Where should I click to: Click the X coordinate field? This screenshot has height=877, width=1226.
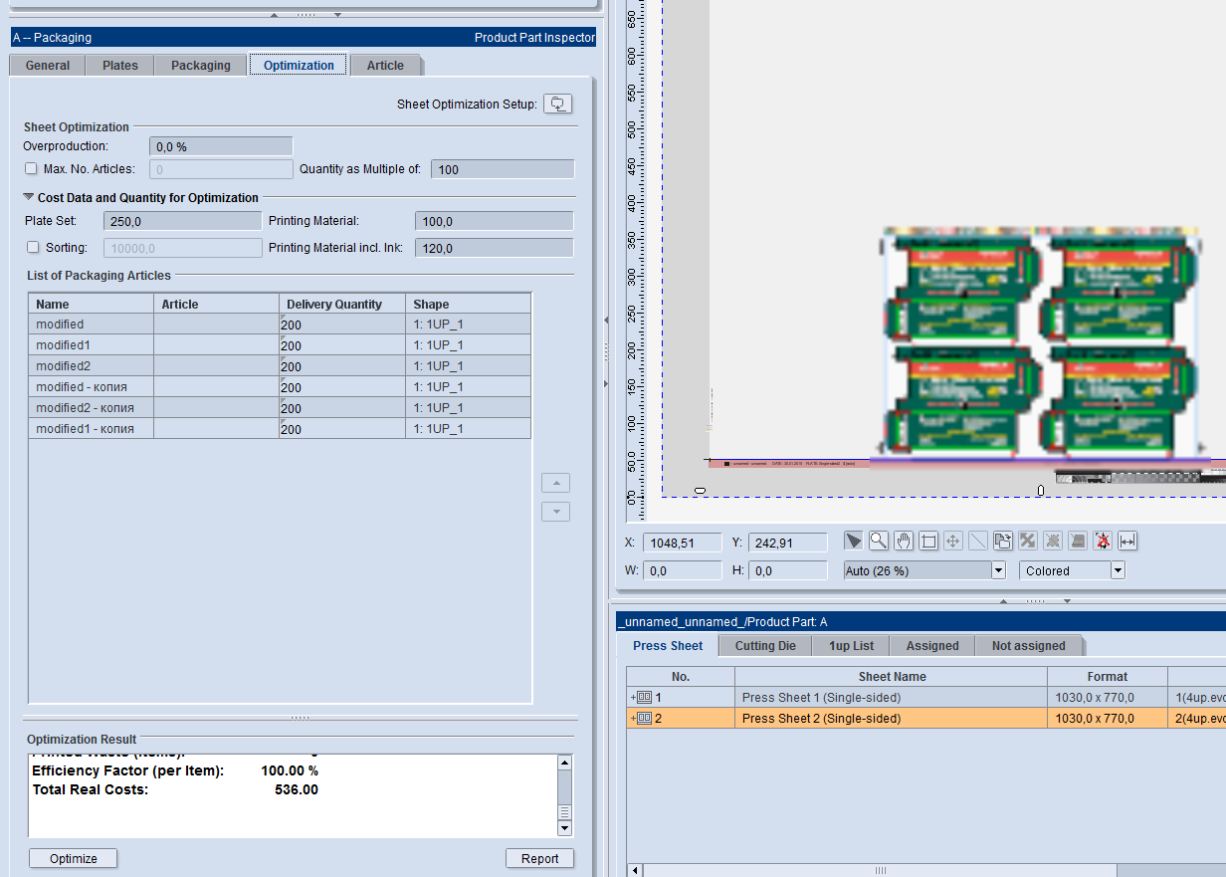(x=683, y=543)
